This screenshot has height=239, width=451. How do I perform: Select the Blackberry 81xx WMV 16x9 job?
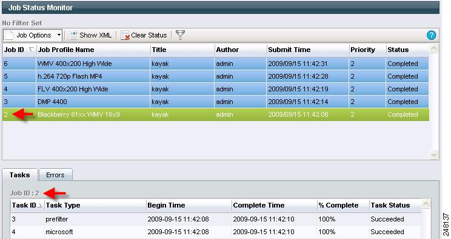pyautogui.click(x=215, y=114)
